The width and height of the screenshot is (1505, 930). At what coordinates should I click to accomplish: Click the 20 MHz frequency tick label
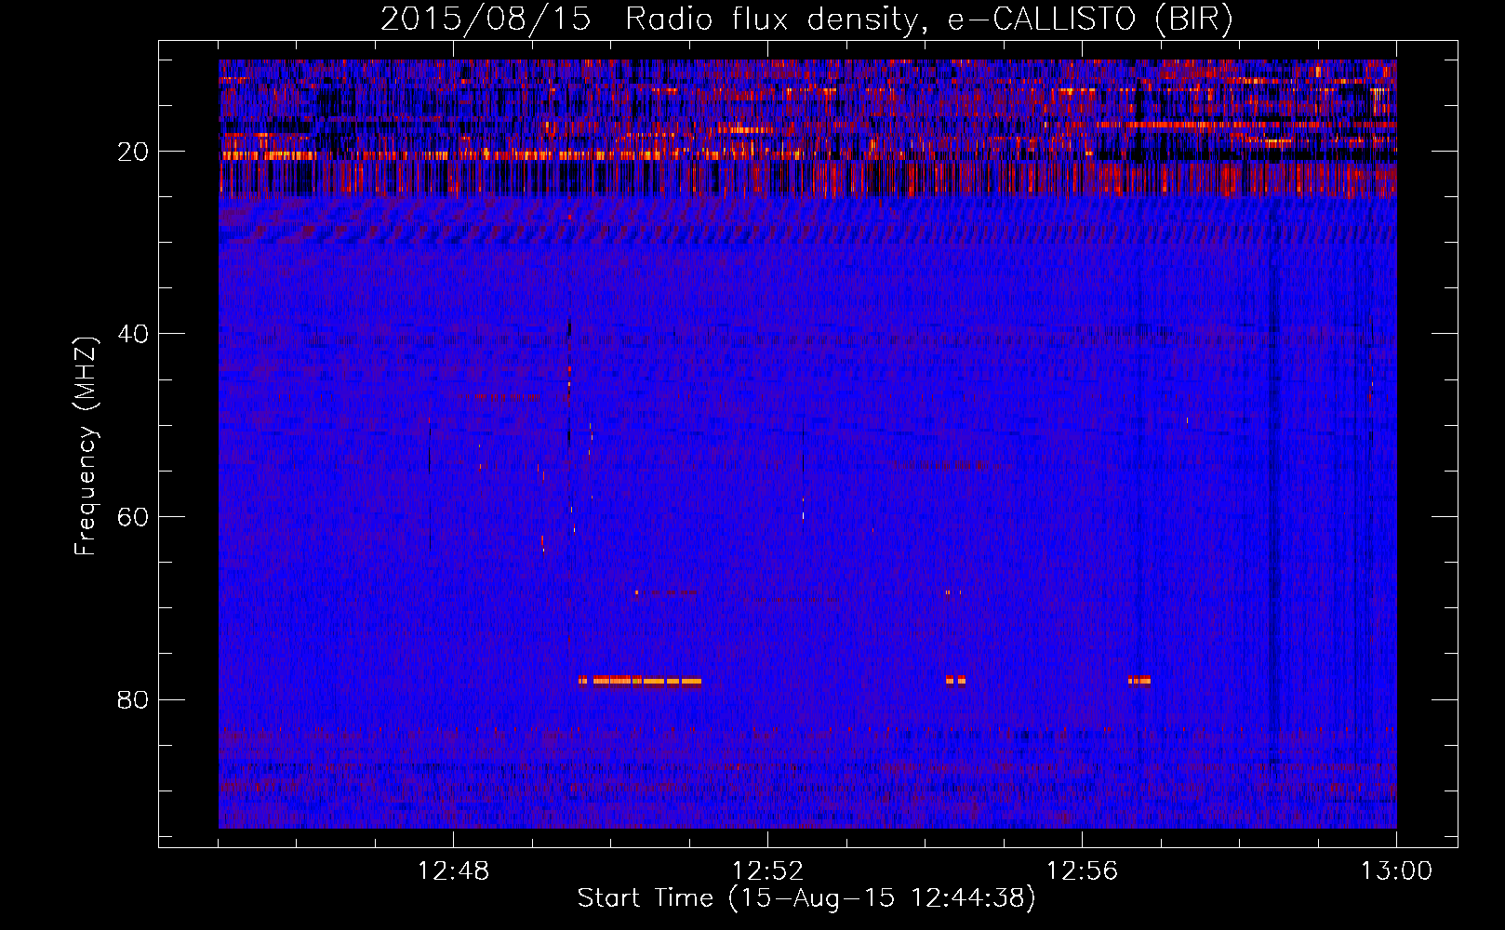[133, 152]
